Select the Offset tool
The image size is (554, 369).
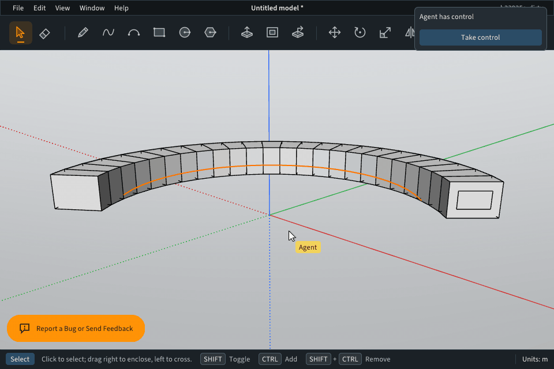pos(272,33)
